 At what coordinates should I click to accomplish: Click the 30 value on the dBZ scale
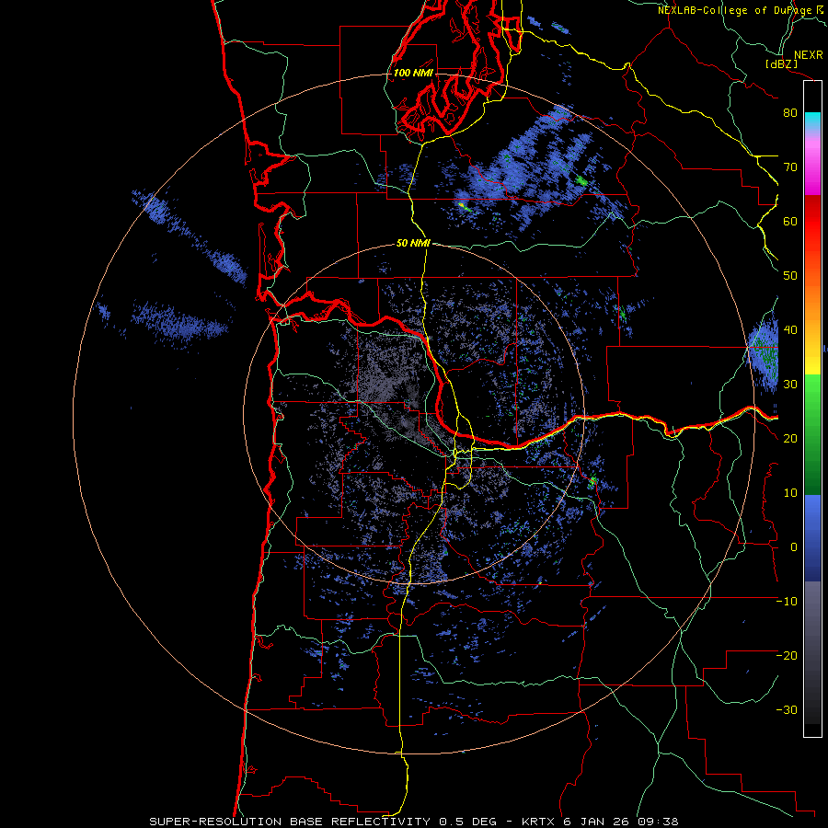tap(790, 385)
